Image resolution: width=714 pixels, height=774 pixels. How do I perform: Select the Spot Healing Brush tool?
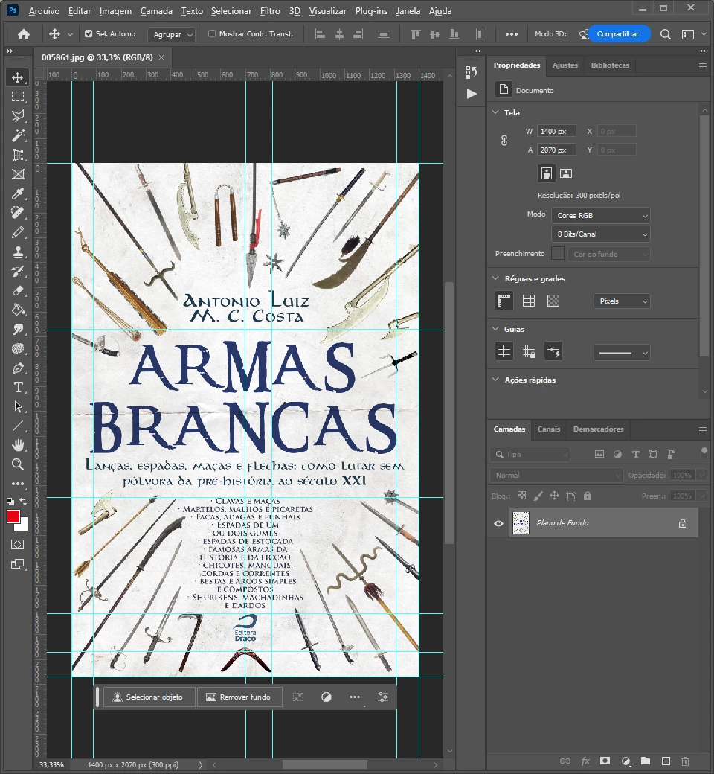[18, 213]
